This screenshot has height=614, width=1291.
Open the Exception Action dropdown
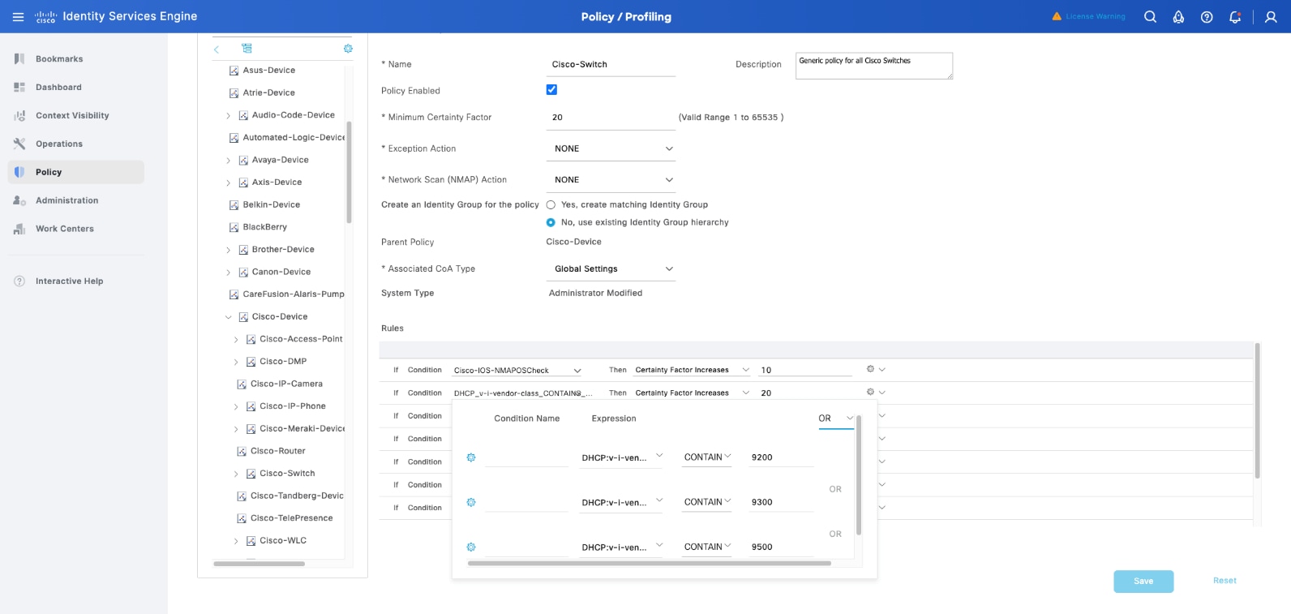611,149
